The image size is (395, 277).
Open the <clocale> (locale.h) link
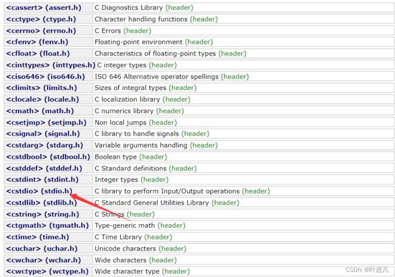coord(43,99)
